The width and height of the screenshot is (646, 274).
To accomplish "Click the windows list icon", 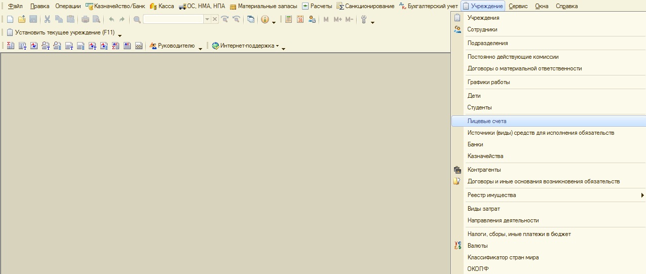I will tap(251, 19).
